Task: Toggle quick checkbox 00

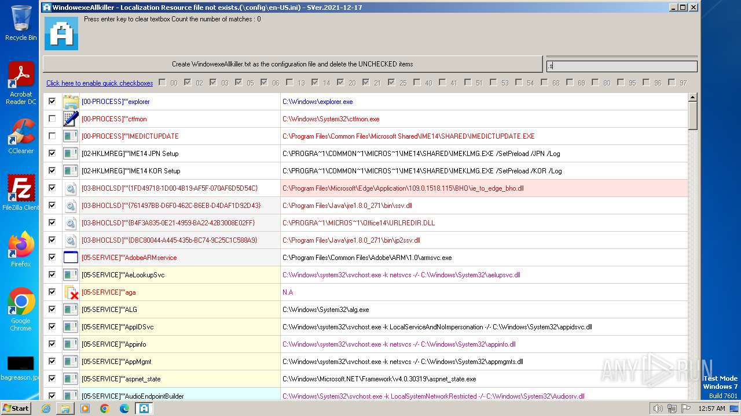Action: click(162, 83)
